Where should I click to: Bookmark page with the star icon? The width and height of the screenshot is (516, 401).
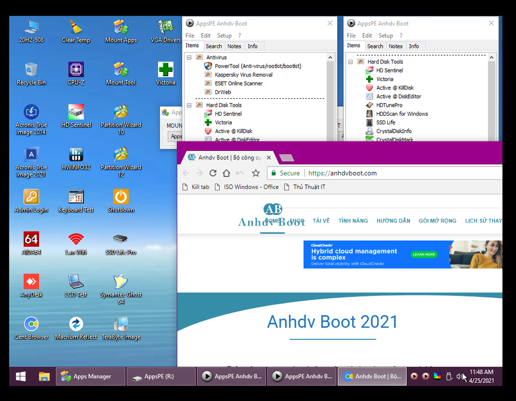255,173
